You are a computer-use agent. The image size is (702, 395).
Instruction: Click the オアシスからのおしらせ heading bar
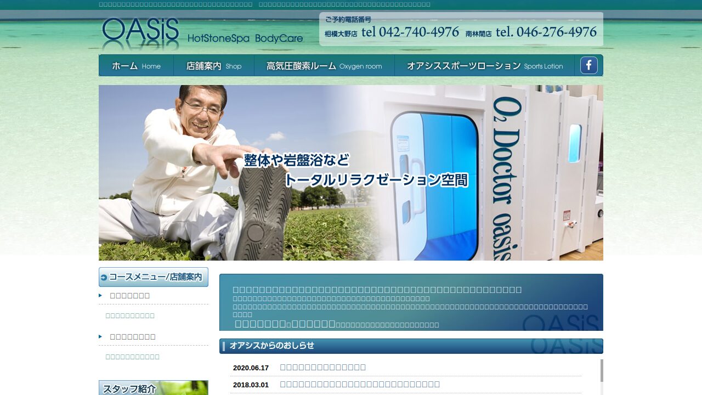pos(411,346)
